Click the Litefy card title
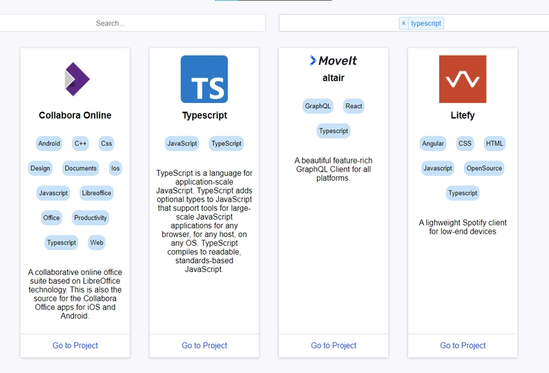Image resolution: width=549 pixels, height=373 pixels. (x=463, y=115)
